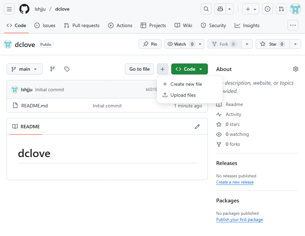Switch to the Security tab
305x236 pixels.
click(x=213, y=25)
